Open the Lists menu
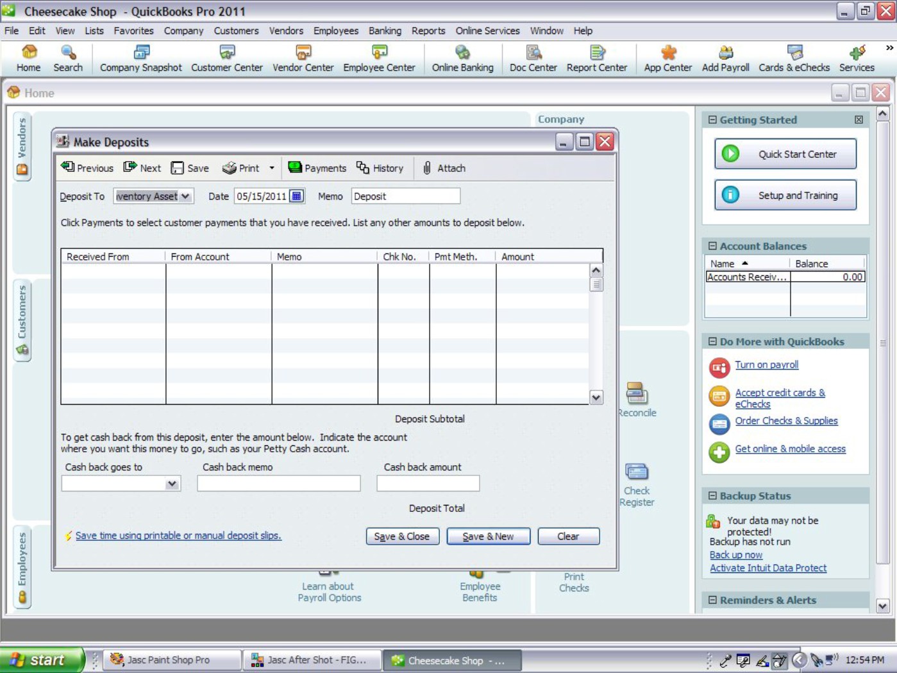 coord(94,31)
